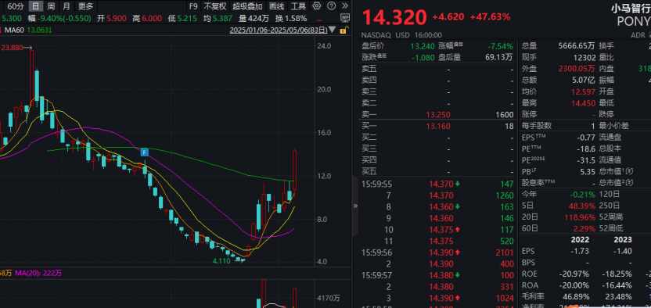Image resolution: width=651 pixels, height=308 pixels.
Task: Click the blue F marker on chart
Action: pyautogui.click(x=145, y=152)
